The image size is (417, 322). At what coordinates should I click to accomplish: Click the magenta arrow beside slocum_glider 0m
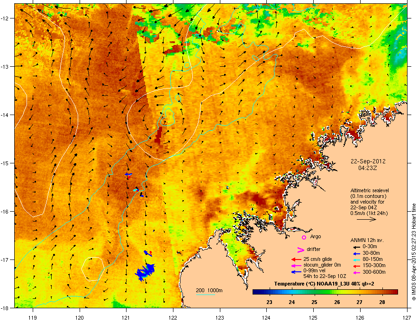click(296, 266)
